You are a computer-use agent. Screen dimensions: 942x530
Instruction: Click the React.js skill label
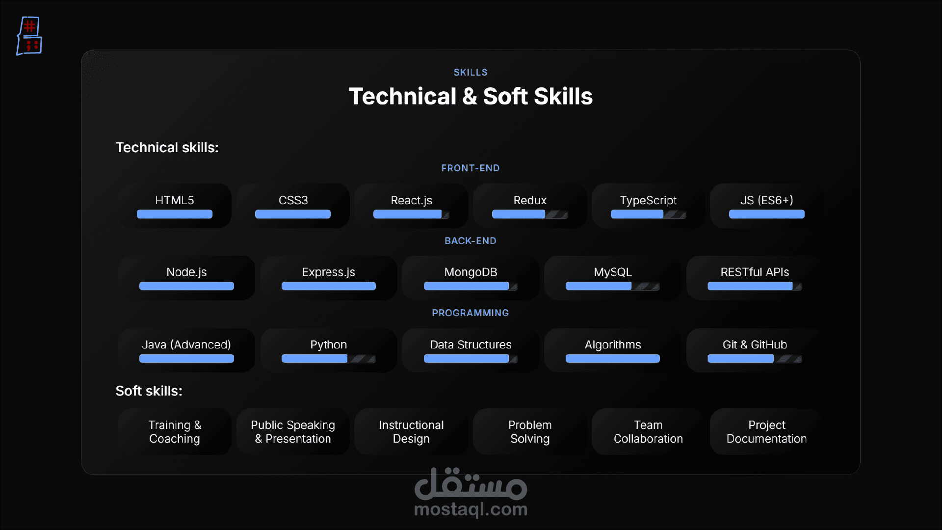point(411,200)
